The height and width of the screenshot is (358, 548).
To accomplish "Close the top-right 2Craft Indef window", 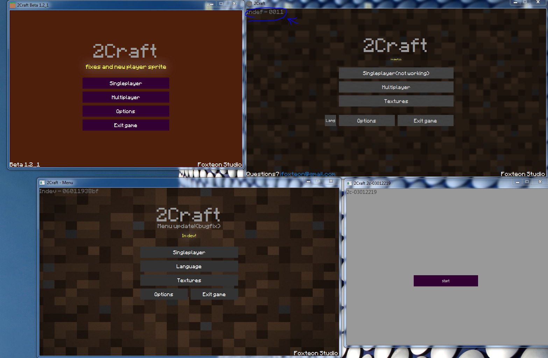I will (x=538, y=2).
